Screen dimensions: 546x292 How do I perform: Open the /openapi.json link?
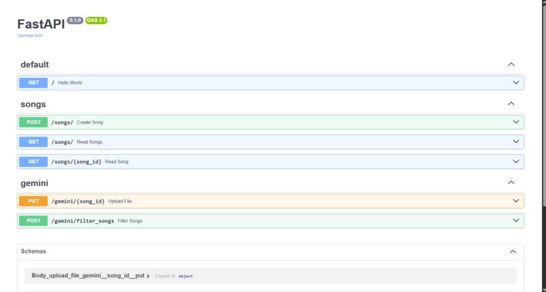30,35
